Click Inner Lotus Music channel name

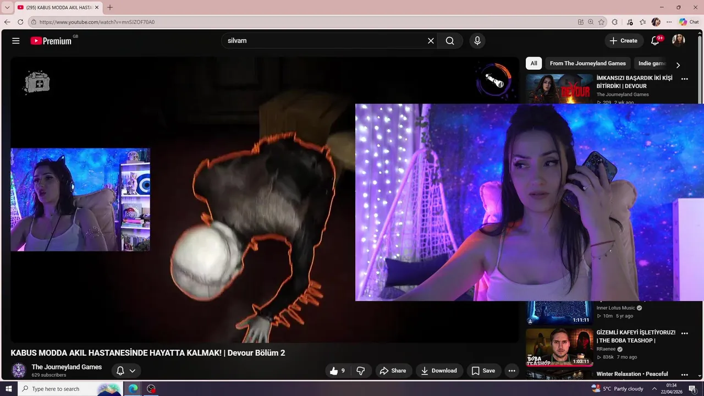(x=616, y=308)
